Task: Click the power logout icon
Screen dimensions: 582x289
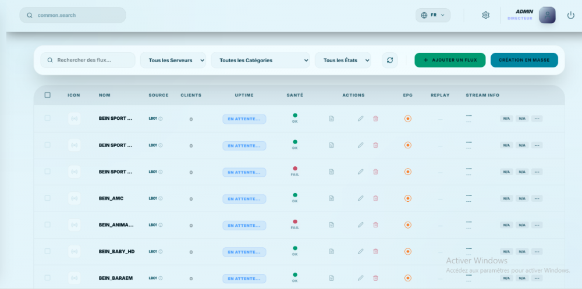Action: pos(570,15)
